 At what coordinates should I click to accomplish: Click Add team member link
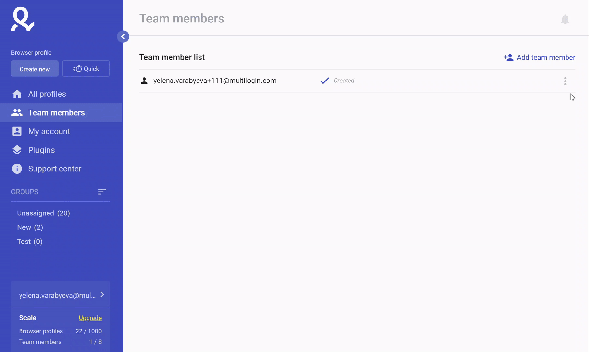540,57
